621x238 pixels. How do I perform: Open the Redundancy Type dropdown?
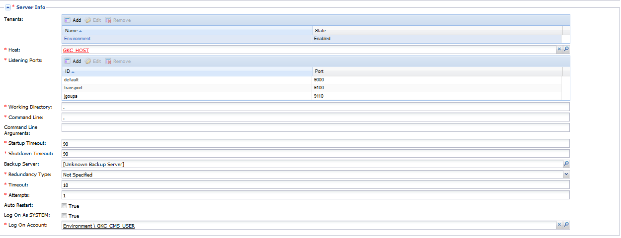(566, 175)
